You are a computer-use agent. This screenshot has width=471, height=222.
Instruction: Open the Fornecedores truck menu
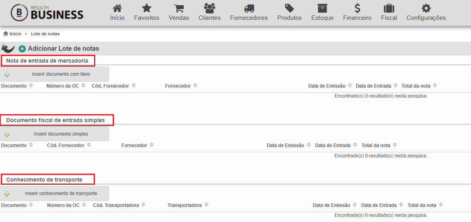249,12
